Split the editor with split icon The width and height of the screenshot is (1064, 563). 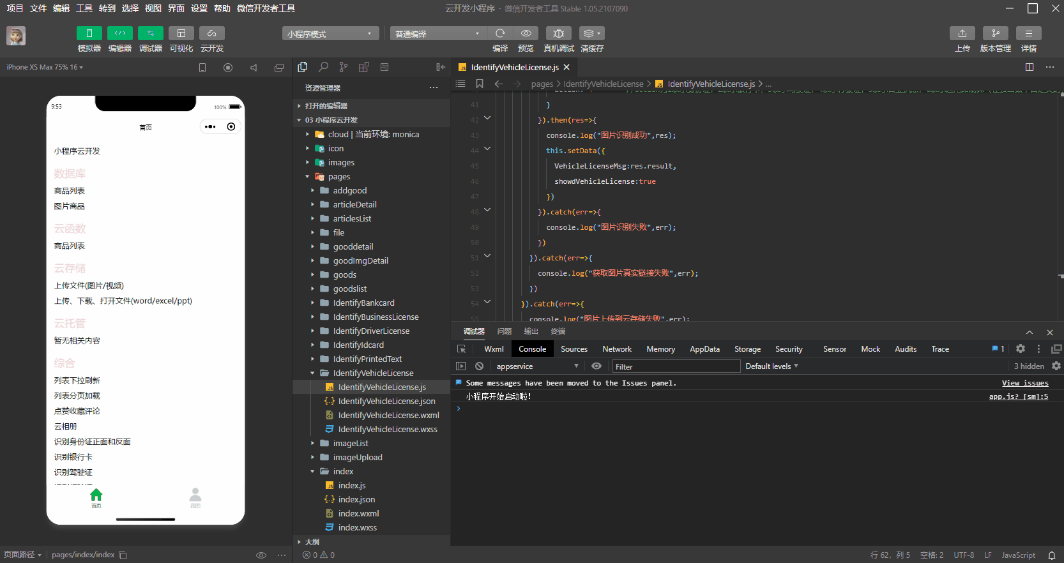1030,67
